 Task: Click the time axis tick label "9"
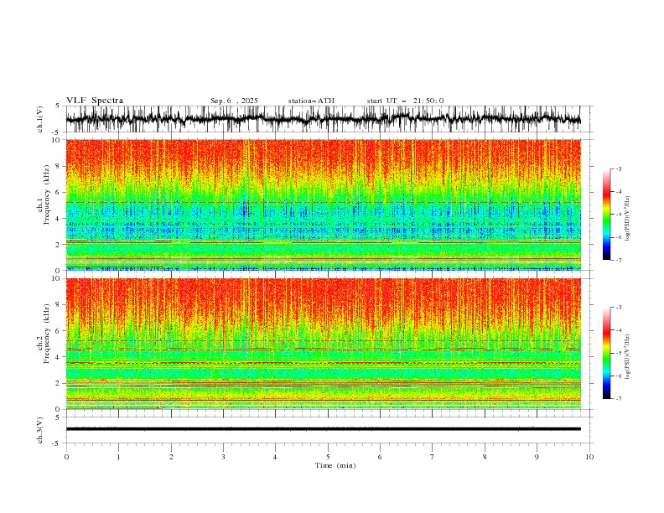pos(537,457)
